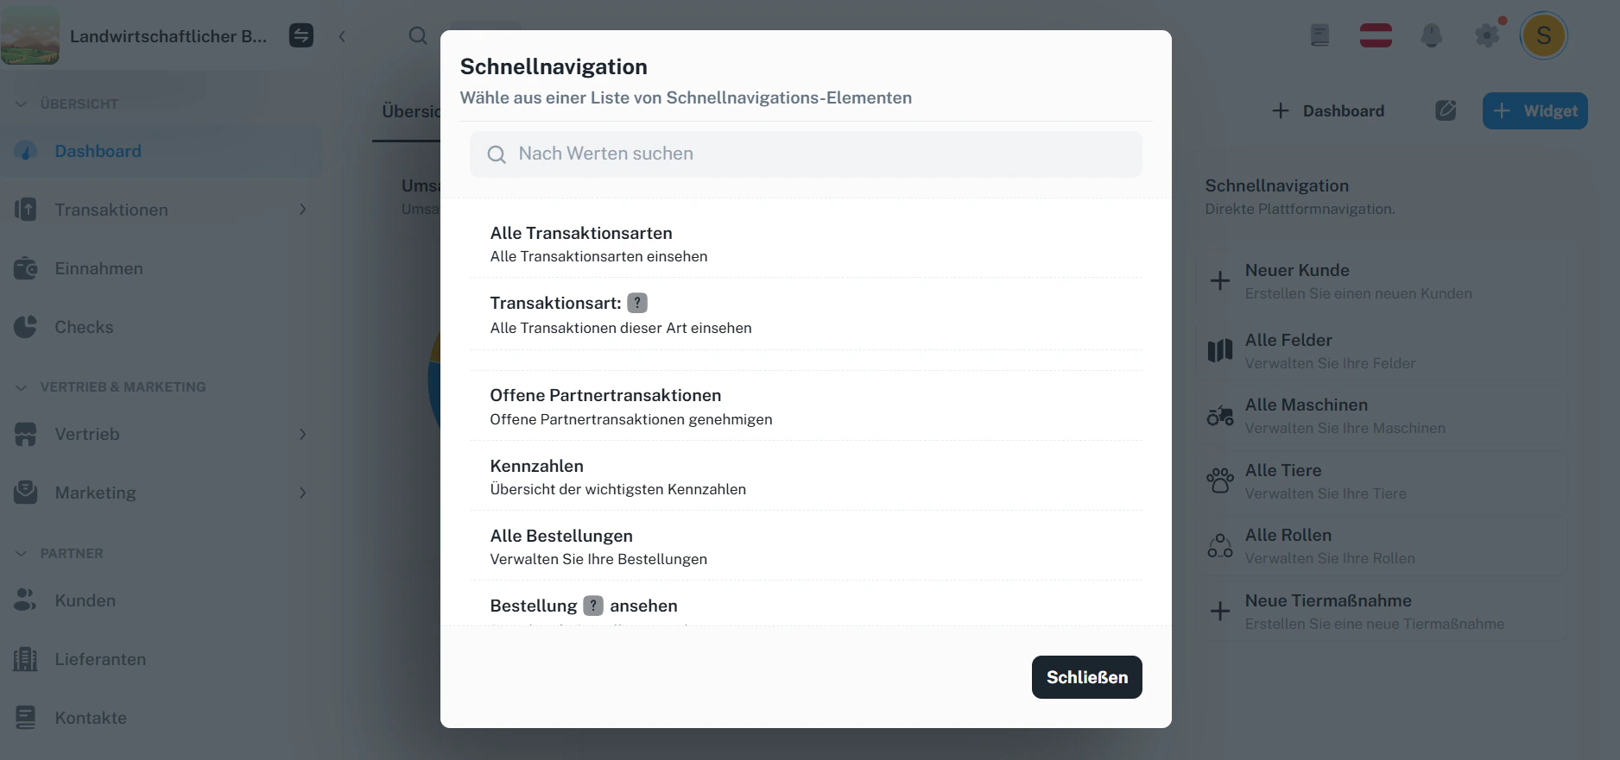
Task: Expand the Transaktionen submenu chevron
Action: [x=302, y=210]
